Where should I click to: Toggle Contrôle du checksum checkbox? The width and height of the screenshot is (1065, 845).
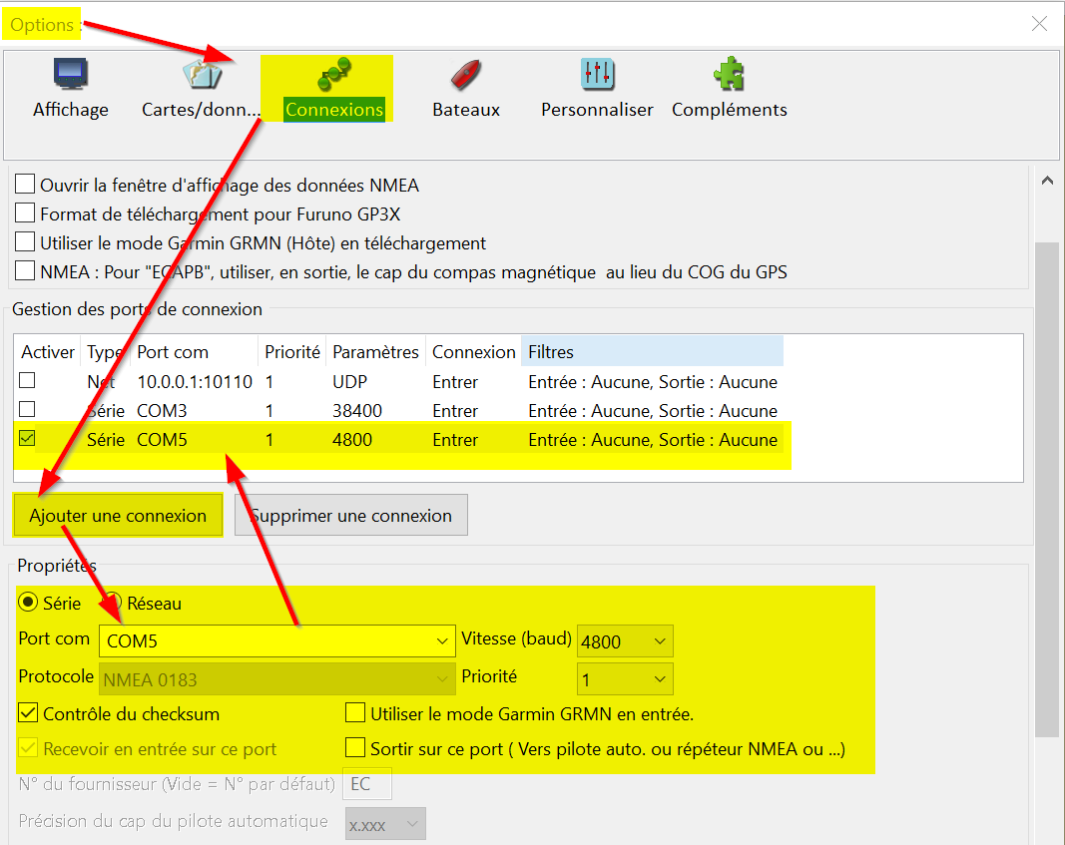tap(28, 713)
